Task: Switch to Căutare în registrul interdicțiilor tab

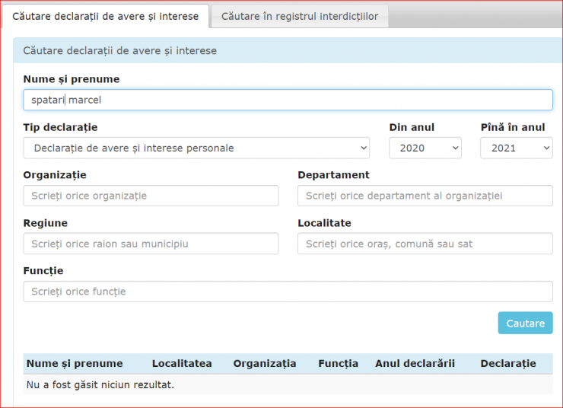Action: pyautogui.click(x=300, y=16)
